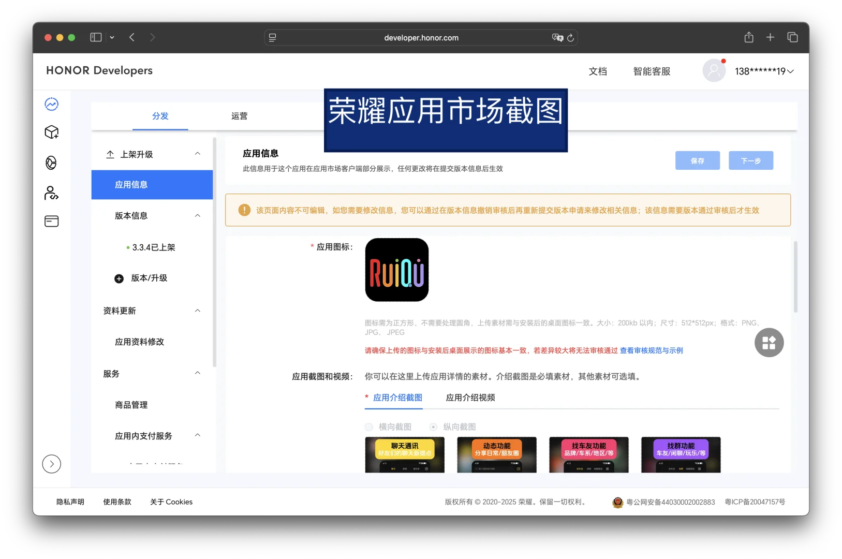Click the 聊天通讯 screenshot thumbnail
The image size is (842, 559).
point(405,455)
